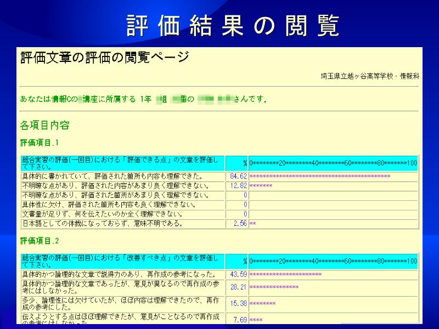Viewport: 439px width, 329px height.
Task: Select the 評価できる点 question header cell
Action: click(122, 163)
